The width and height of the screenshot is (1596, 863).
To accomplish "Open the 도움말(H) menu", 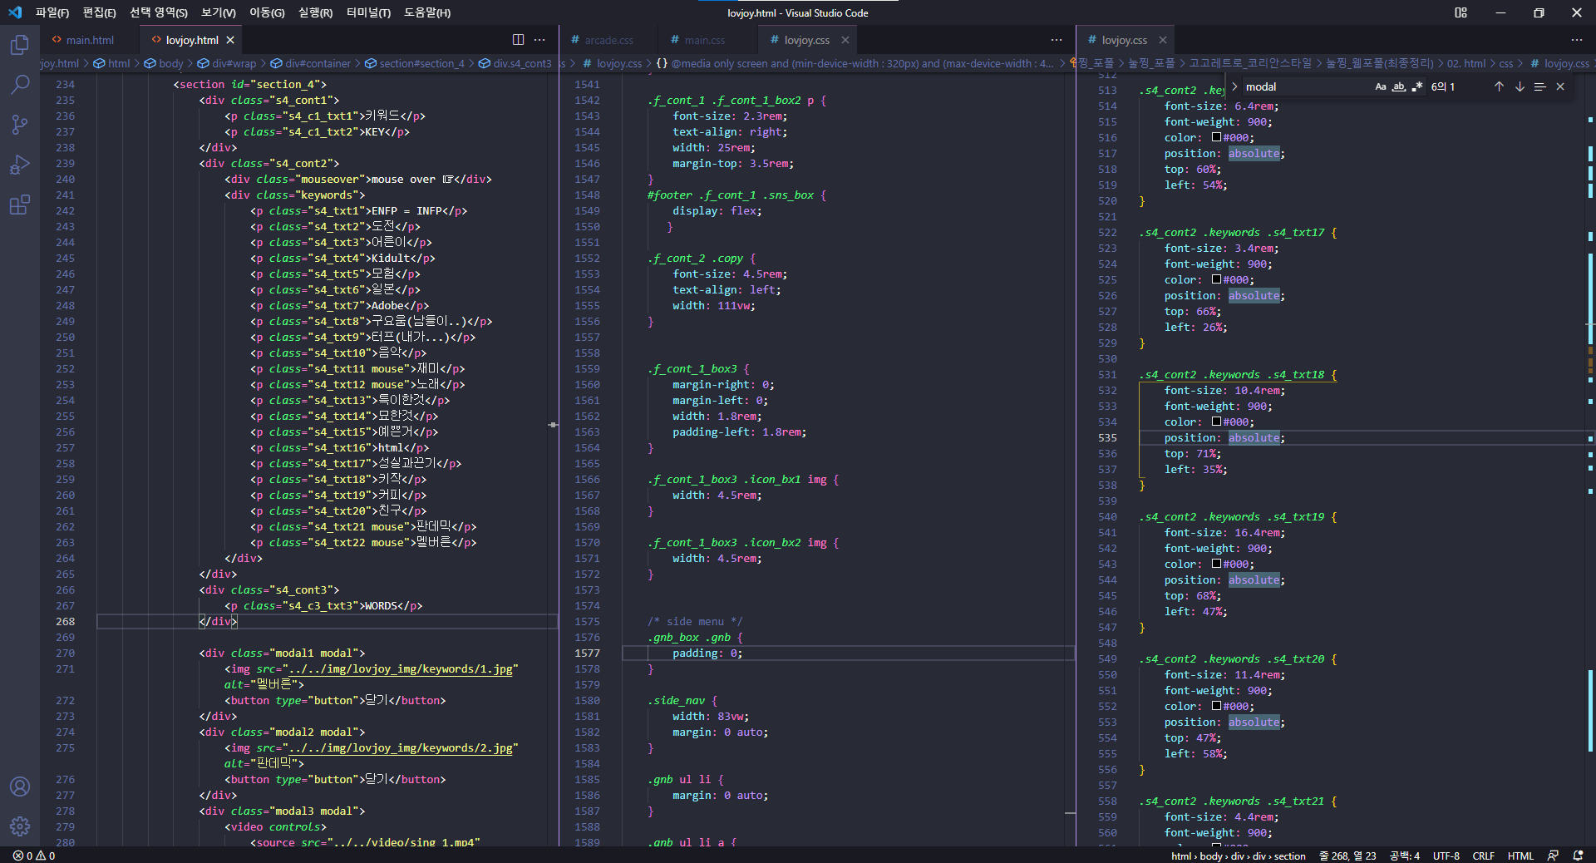I will 427,12.
